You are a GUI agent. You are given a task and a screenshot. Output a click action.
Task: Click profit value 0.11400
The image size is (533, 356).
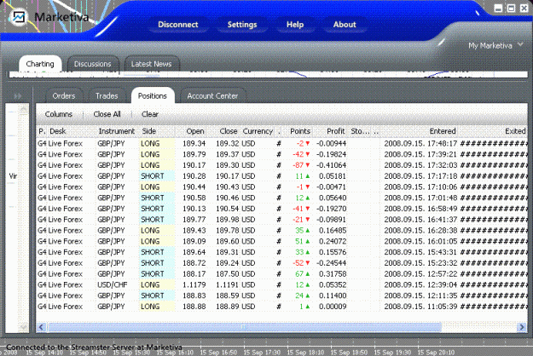[x=333, y=296]
